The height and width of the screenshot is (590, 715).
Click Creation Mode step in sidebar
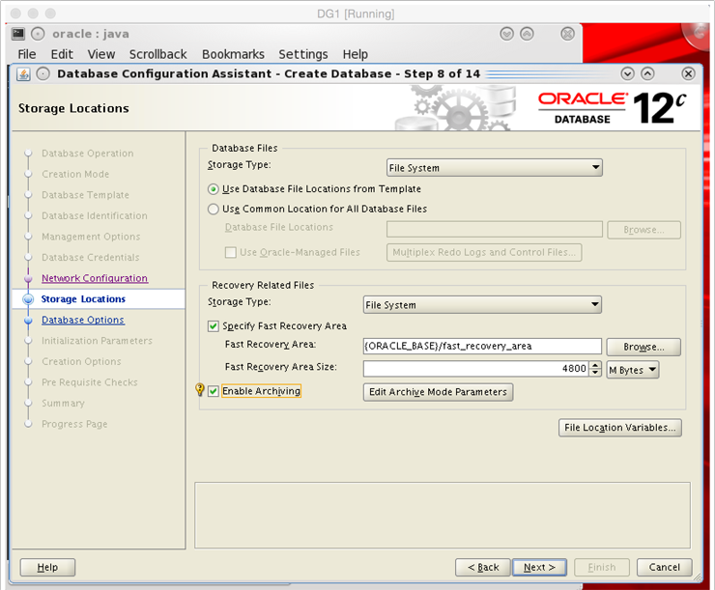(x=75, y=174)
